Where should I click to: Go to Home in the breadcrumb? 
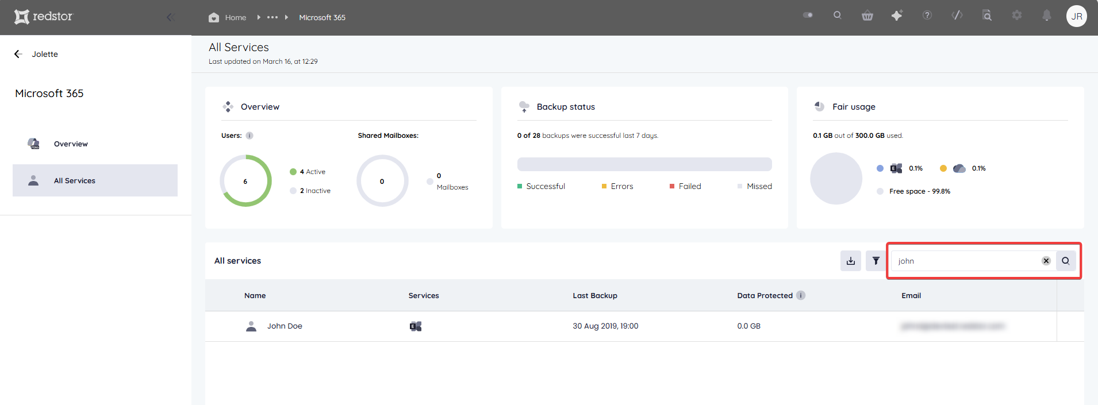pyautogui.click(x=228, y=17)
